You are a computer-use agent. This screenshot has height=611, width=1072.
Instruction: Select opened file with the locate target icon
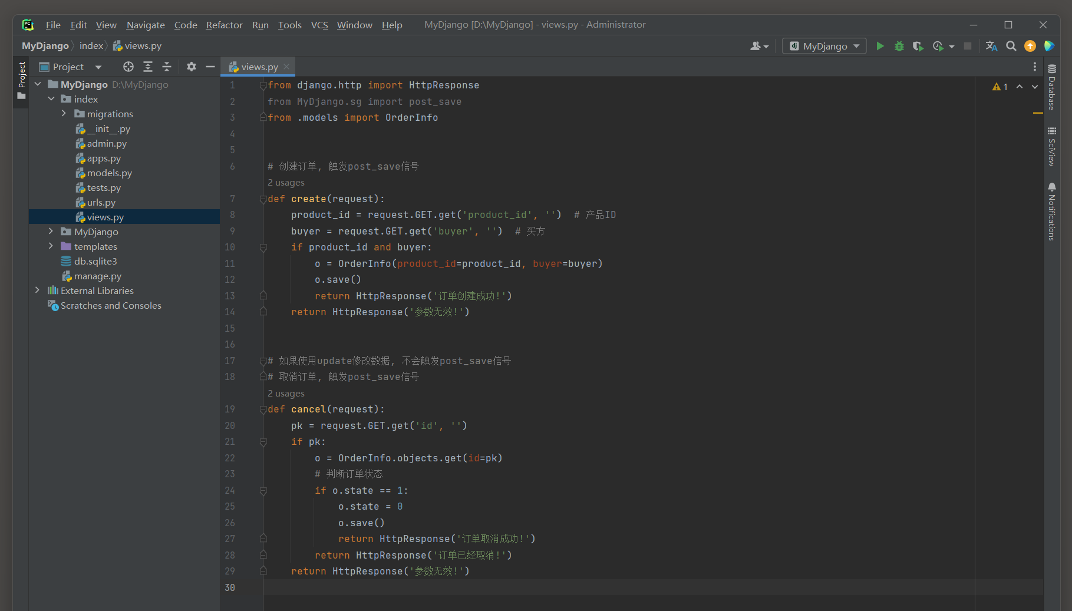click(x=128, y=67)
